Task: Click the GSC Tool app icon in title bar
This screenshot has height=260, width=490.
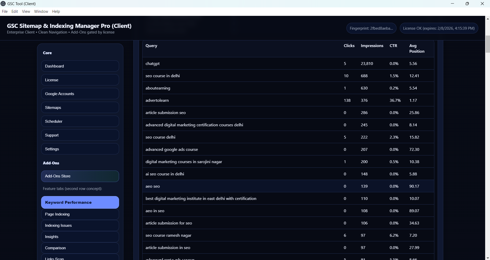Action: click(3, 4)
